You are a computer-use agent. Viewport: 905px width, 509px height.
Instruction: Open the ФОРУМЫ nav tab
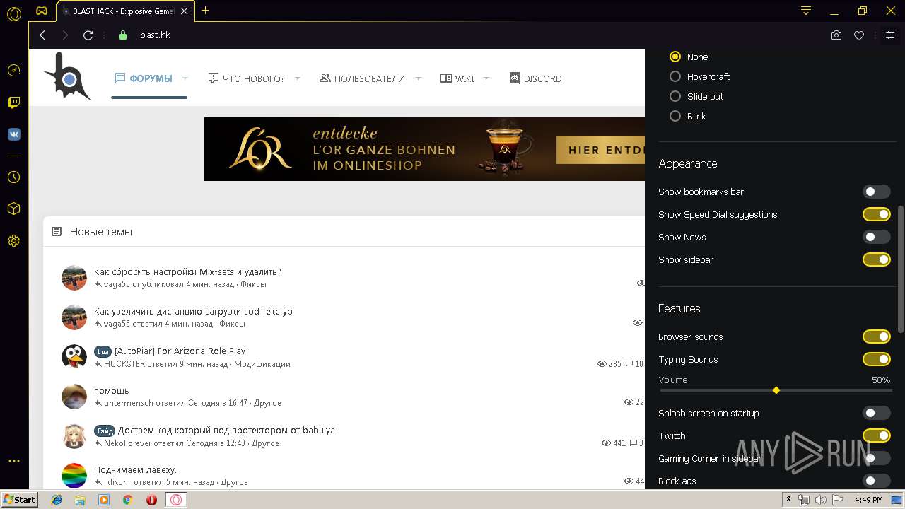coord(144,78)
